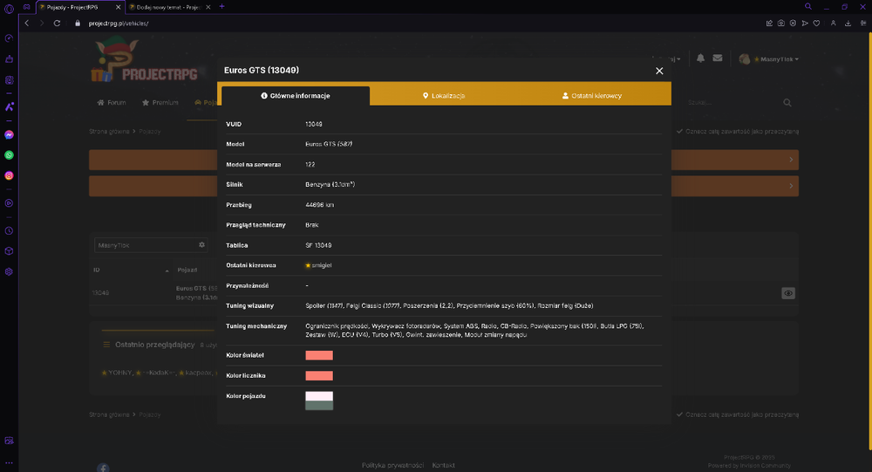This screenshot has width=872, height=472.
Task: Close the Euros GTS (13049) dialog
Action: click(x=659, y=71)
